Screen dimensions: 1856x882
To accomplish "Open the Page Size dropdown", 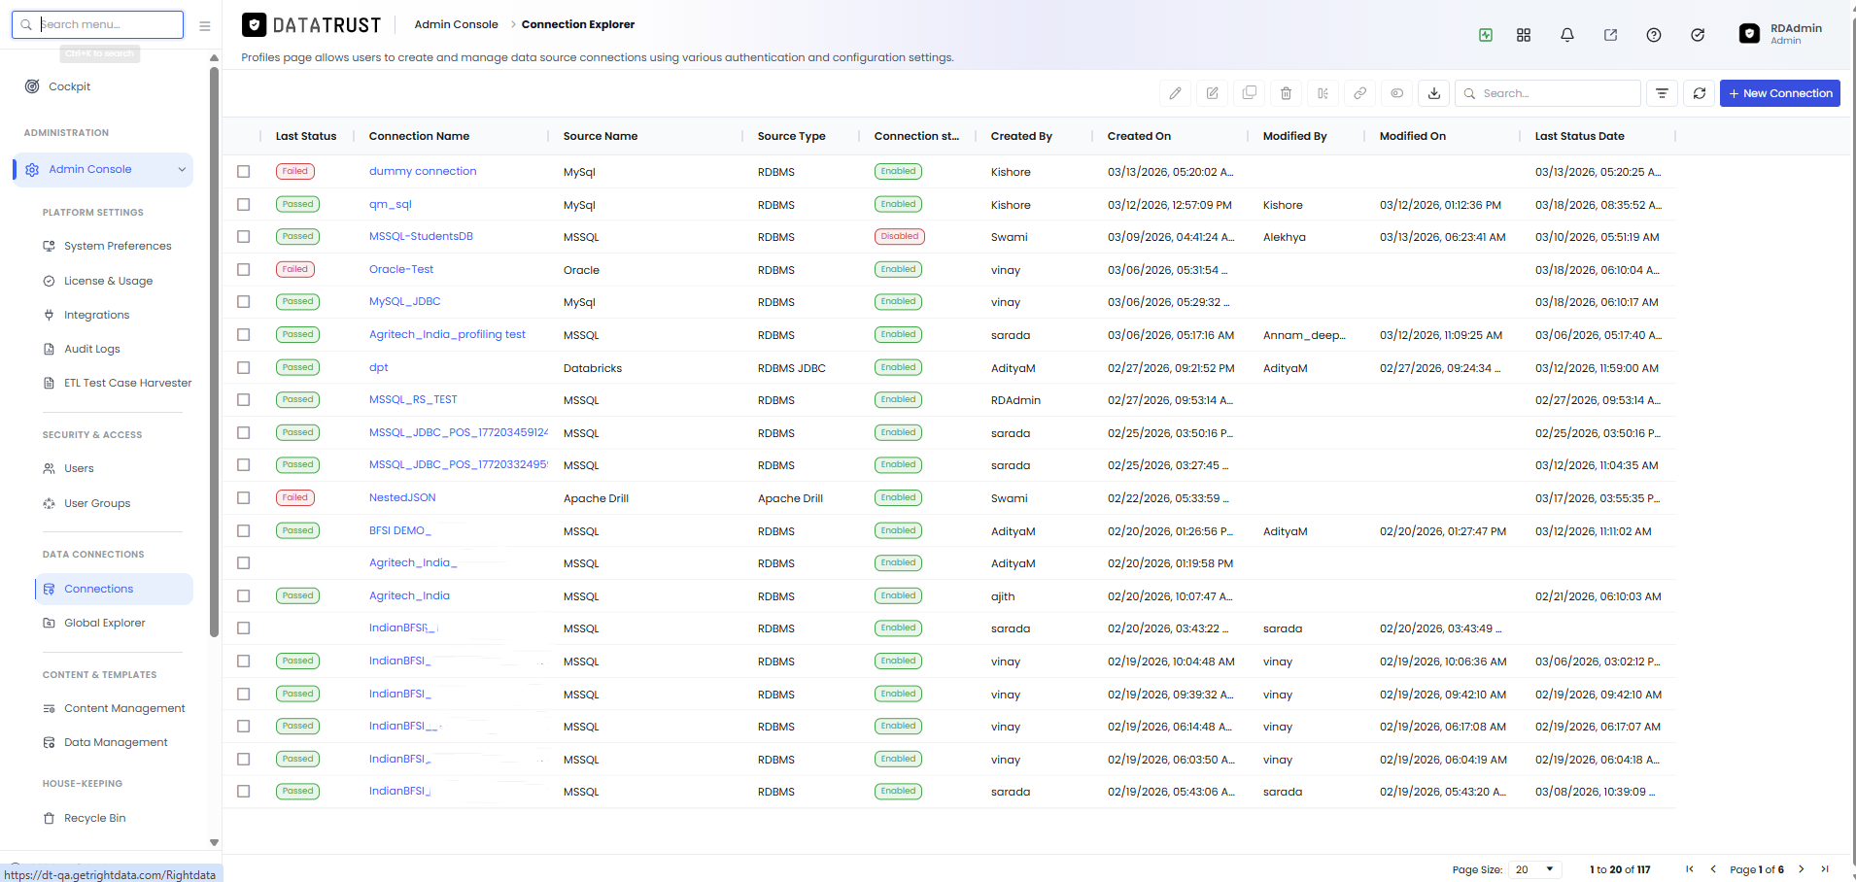I will click(1535, 869).
